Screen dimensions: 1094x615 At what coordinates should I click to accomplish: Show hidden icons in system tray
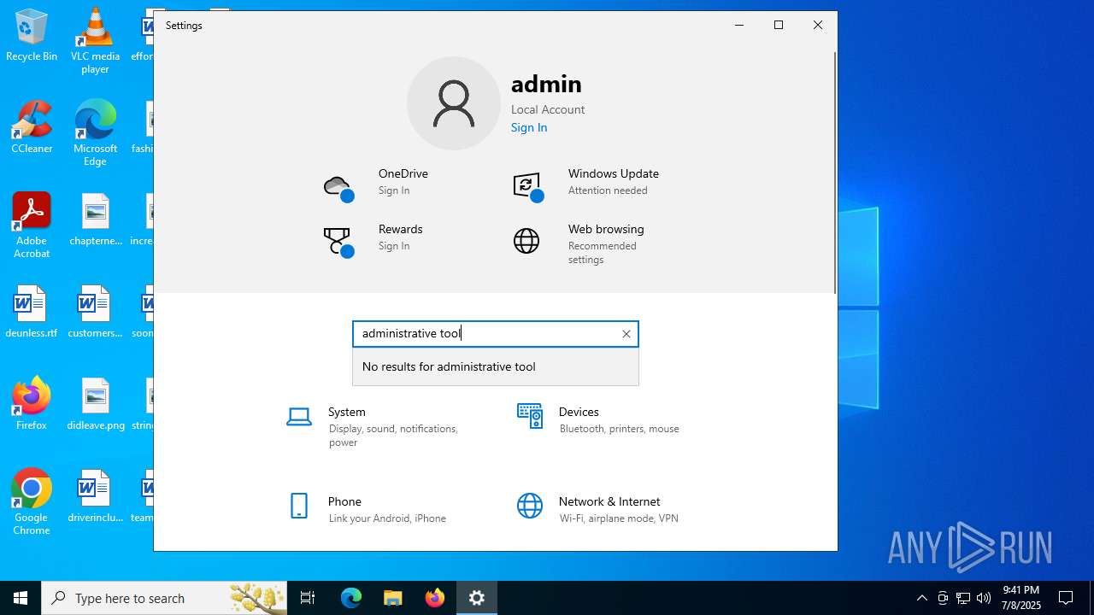pos(921,598)
